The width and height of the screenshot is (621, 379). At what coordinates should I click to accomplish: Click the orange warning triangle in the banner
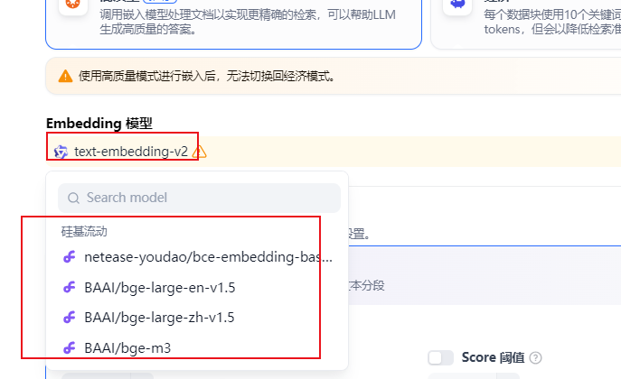(65, 76)
